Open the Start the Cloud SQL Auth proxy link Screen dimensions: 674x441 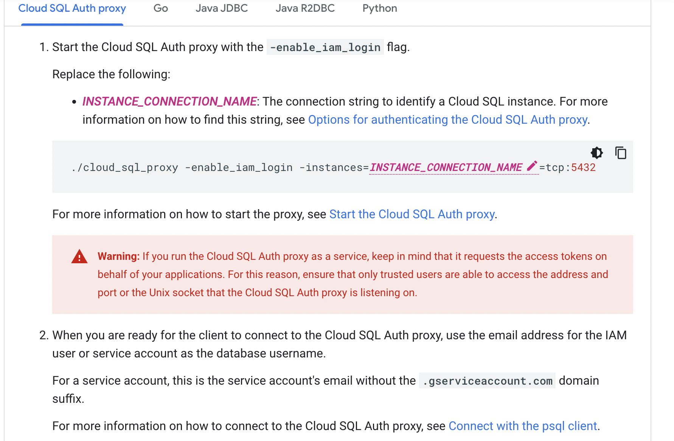pos(412,214)
